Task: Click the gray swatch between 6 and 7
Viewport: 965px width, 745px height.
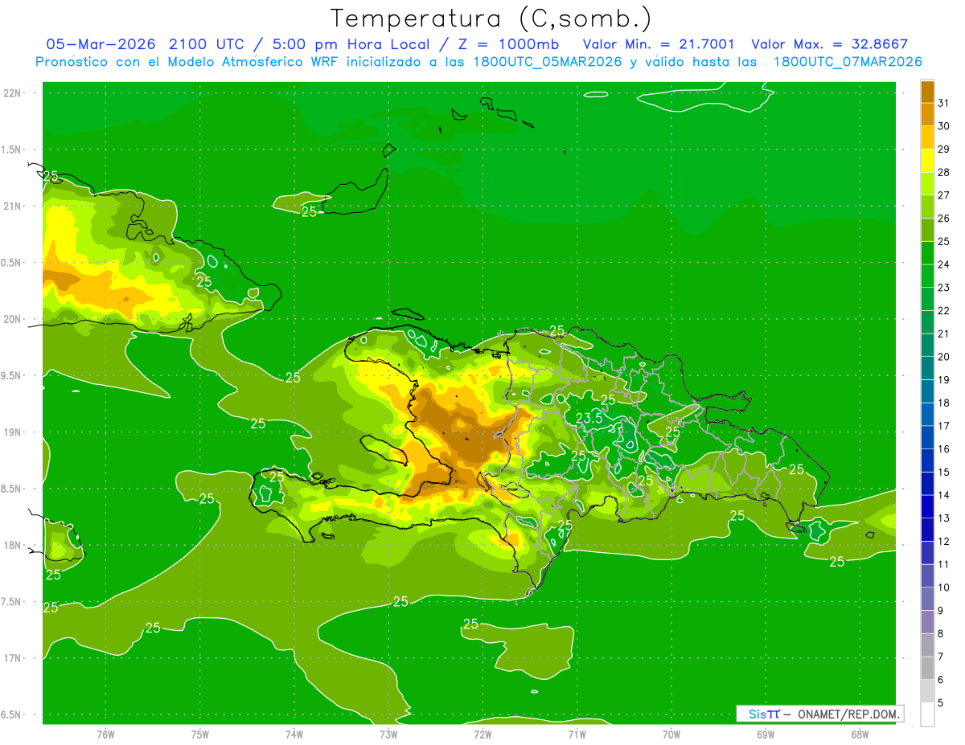Action: pos(927,669)
